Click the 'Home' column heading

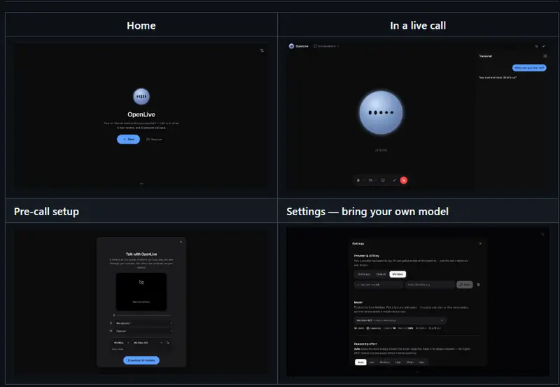(x=141, y=25)
